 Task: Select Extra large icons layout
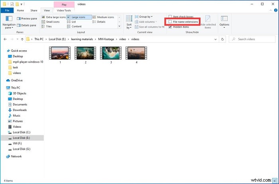click(55, 17)
